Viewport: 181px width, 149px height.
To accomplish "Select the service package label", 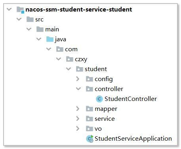I will click(x=105, y=119).
